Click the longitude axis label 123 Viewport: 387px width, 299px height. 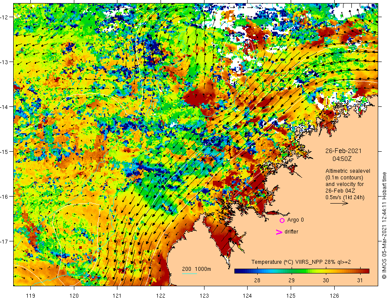pyautogui.click(x=204, y=295)
